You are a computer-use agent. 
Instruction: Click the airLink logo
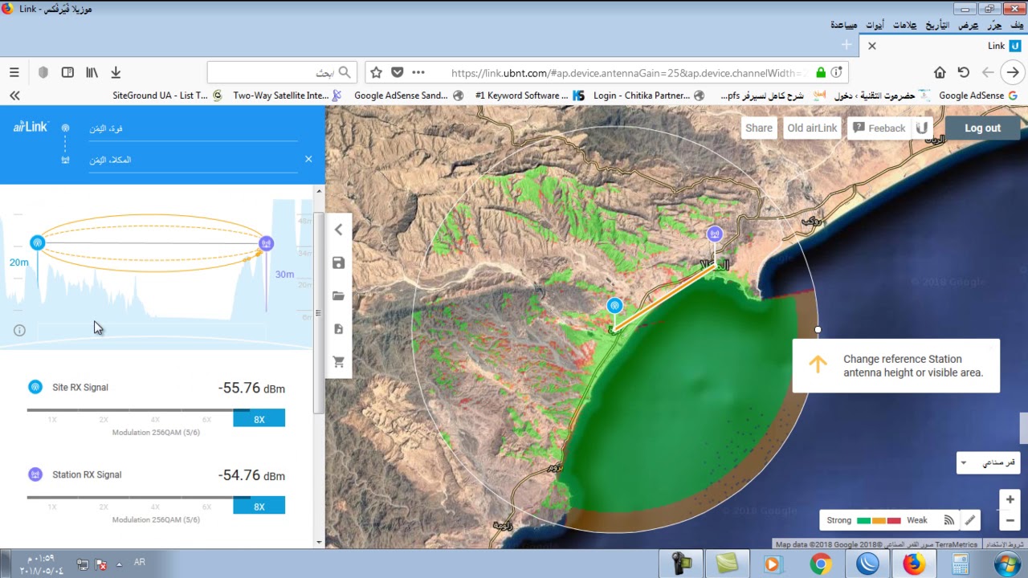31,127
